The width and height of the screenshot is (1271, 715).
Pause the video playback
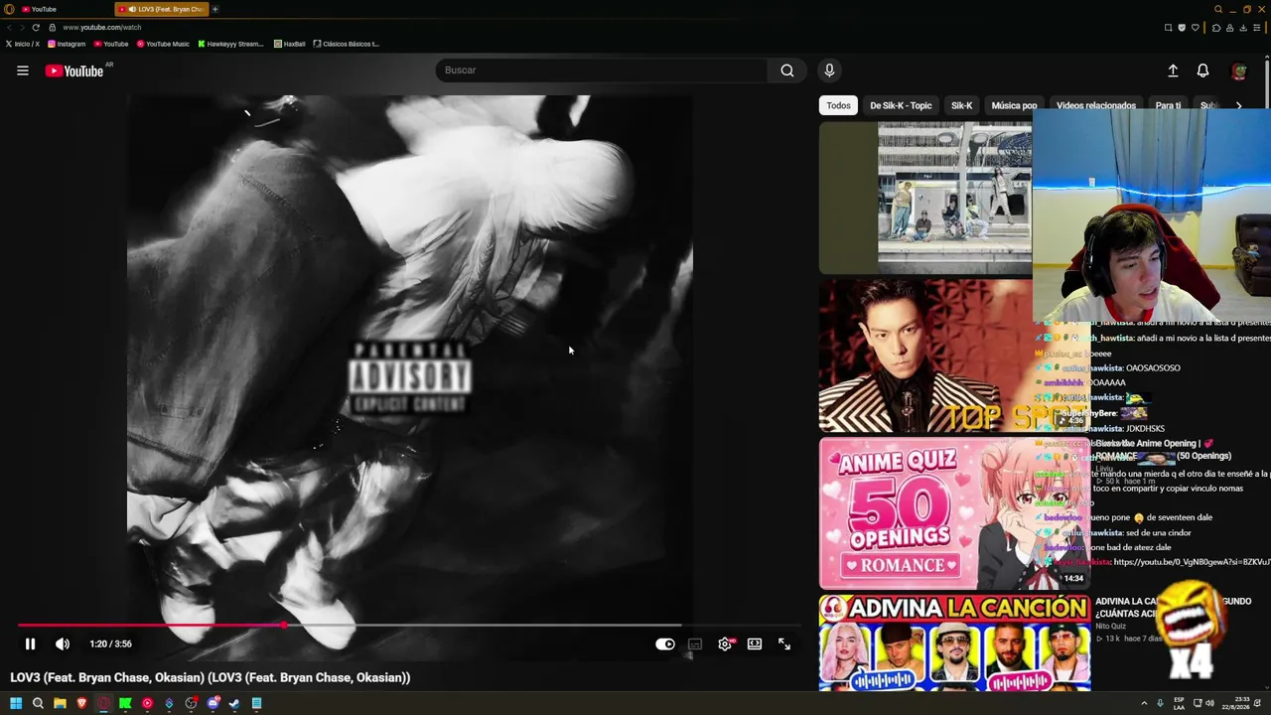coord(30,644)
